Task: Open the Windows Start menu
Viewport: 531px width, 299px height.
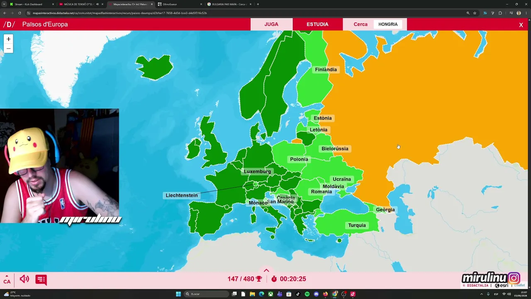Action: click(x=178, y=294)
